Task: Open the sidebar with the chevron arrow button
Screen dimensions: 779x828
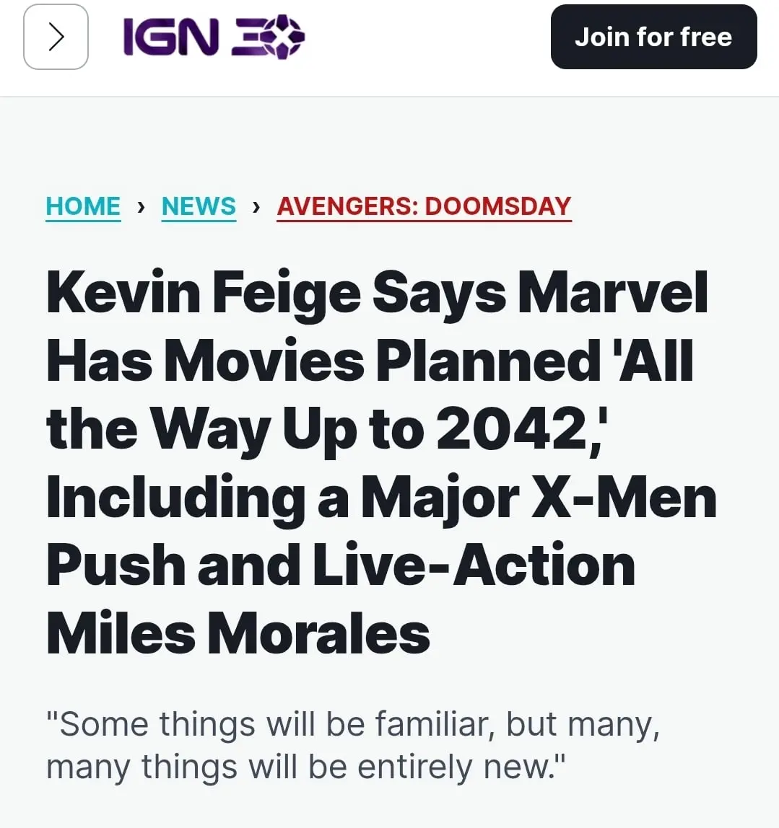Action: pos(56,37)
